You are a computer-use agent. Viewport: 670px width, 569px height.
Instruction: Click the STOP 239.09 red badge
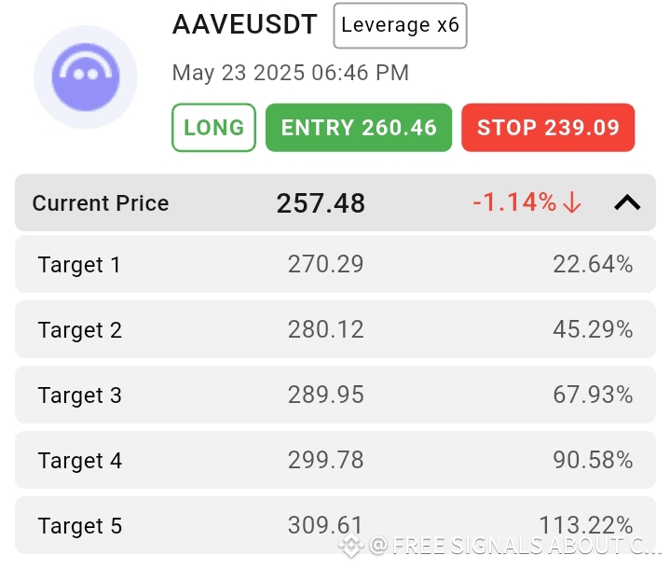[x=548, y=128]
